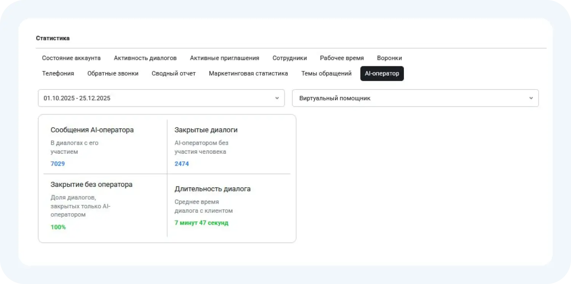Open the Сводный отчет tab
The height and width of the screenshot is (284, 571).
173,73
